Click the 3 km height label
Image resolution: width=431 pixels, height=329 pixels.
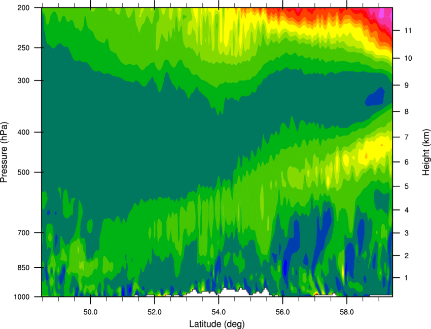[x=407, y=233]
